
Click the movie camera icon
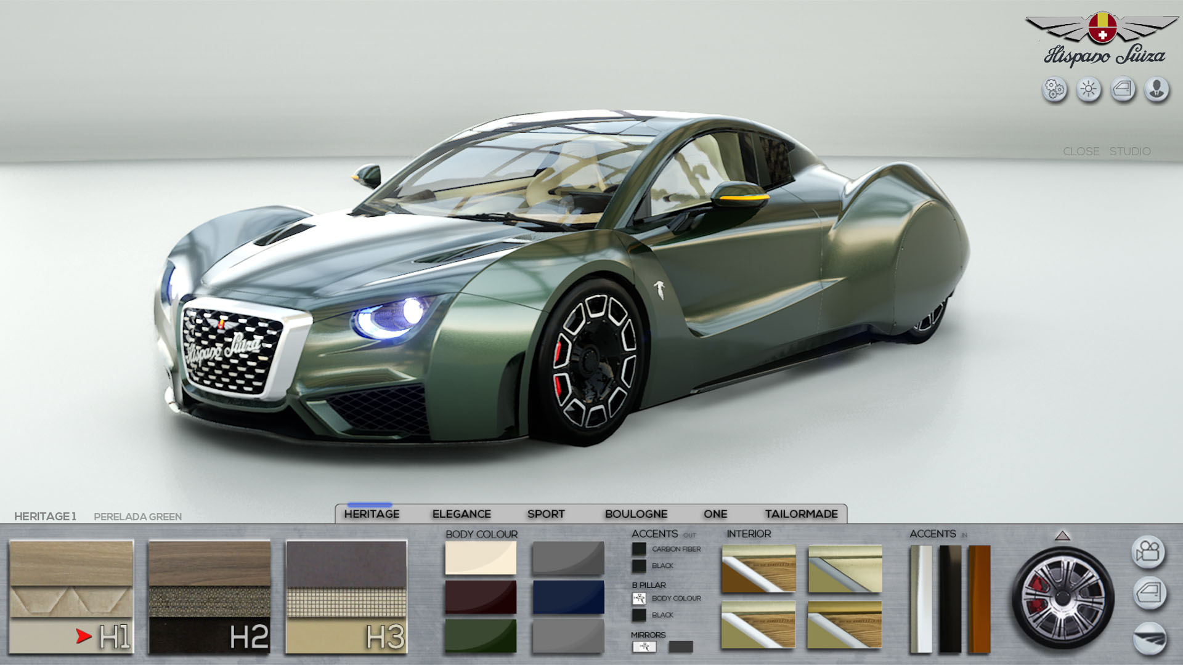[1148, 552]
